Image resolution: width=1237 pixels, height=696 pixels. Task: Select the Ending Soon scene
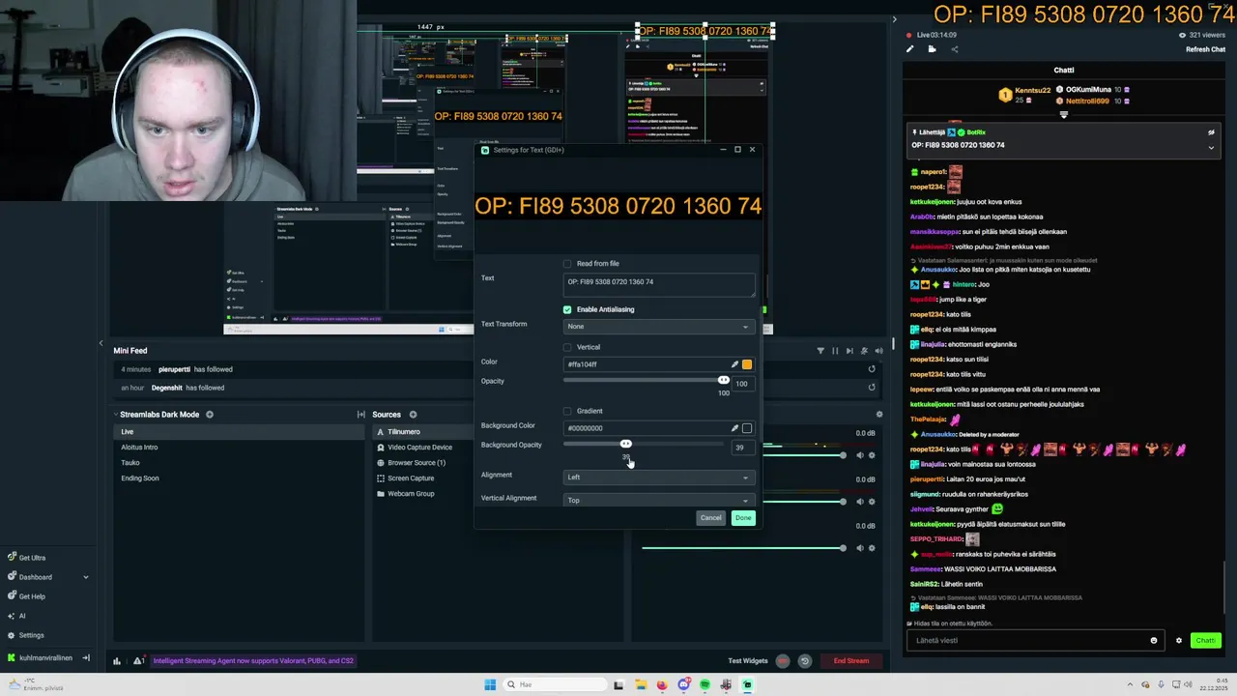pos(238,478)
